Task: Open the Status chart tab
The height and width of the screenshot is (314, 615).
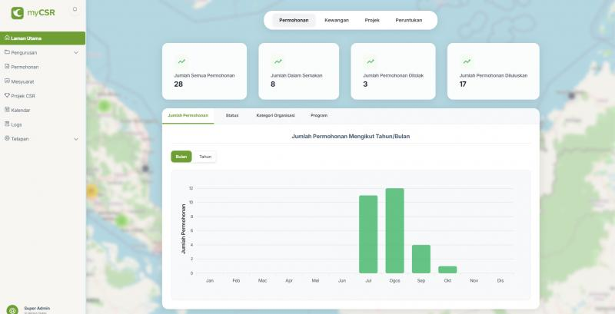Action: click(232, 115)
